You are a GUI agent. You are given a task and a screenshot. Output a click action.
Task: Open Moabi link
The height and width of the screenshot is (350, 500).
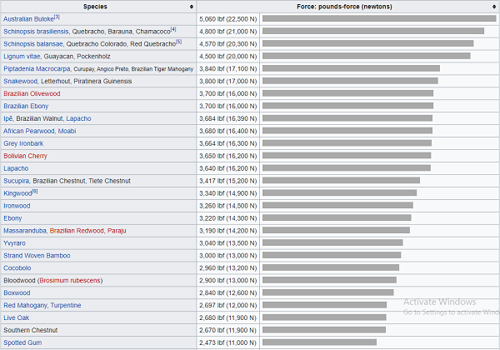click(67, 131)
